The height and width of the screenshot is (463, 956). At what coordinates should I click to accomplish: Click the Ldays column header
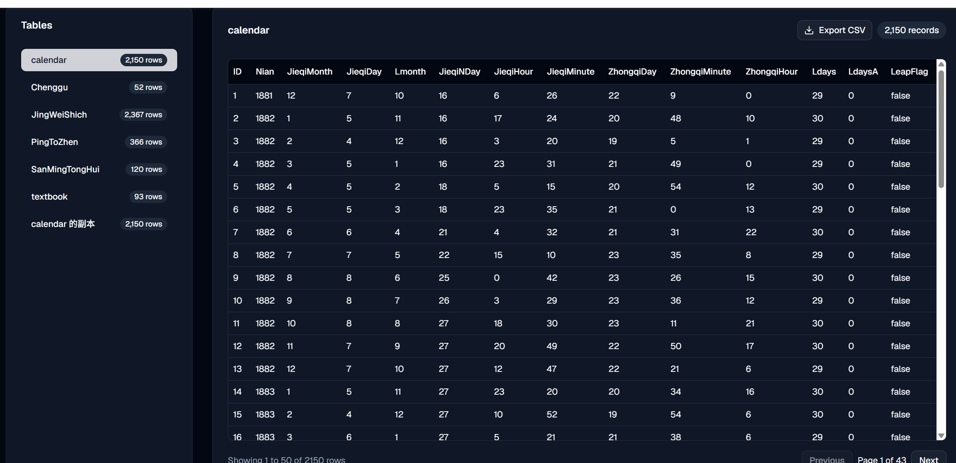[824, 72]
